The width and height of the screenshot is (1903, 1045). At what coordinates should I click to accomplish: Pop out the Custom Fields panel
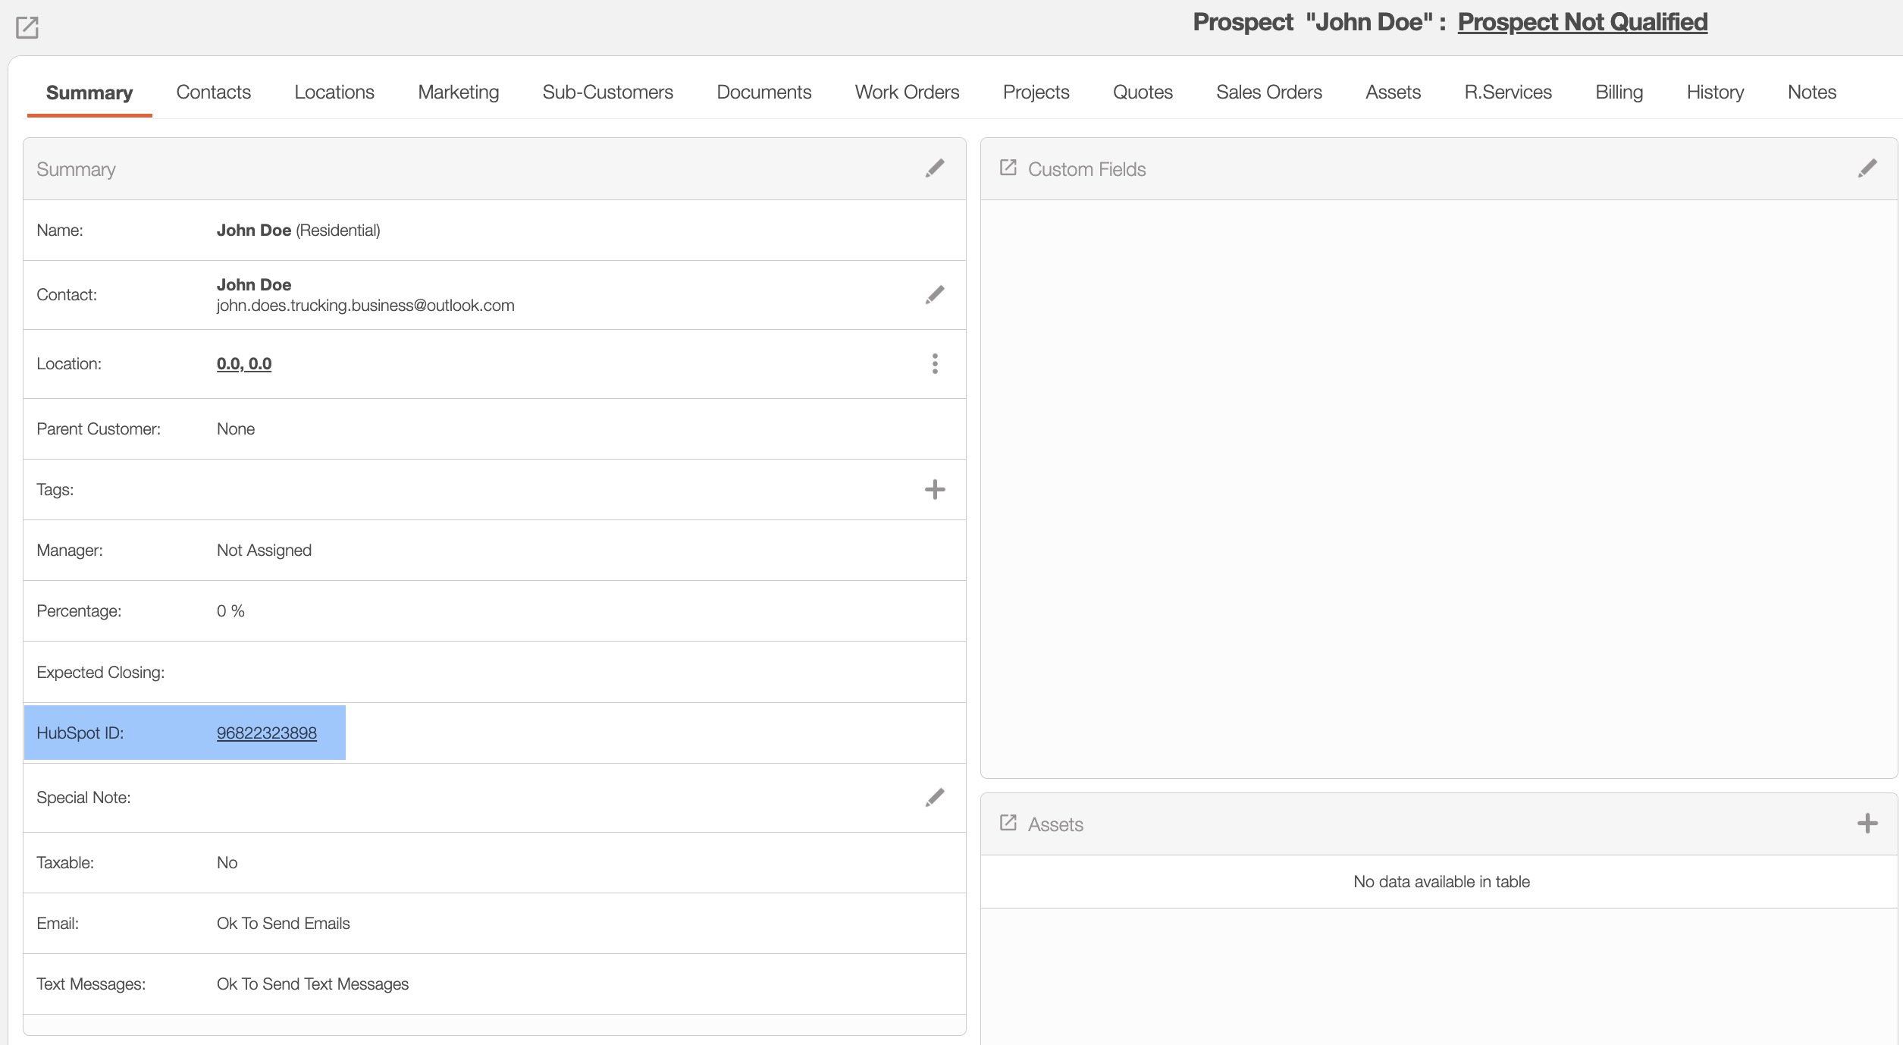pos(1008,168)
